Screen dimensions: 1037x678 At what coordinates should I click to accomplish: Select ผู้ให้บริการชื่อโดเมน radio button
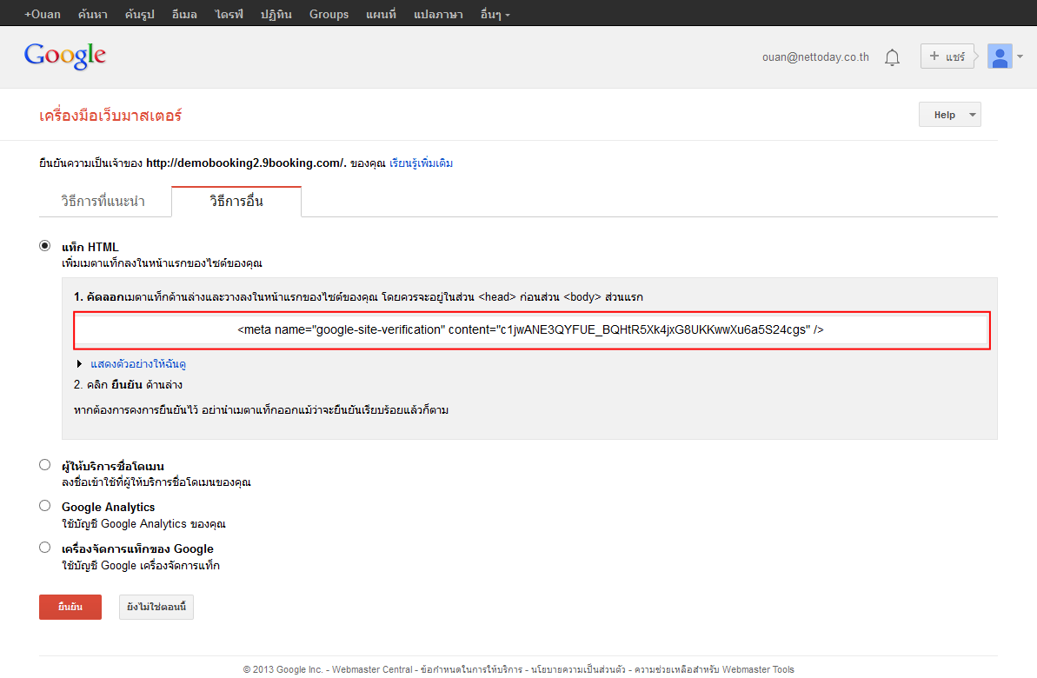click(45, 465)
